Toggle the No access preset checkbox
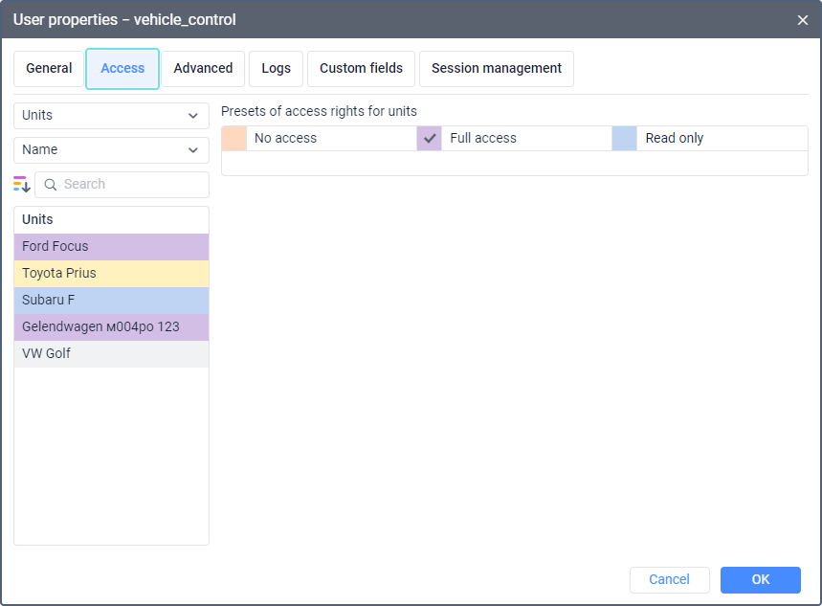The width and height of the screenshot is (822, 606). 234,138
